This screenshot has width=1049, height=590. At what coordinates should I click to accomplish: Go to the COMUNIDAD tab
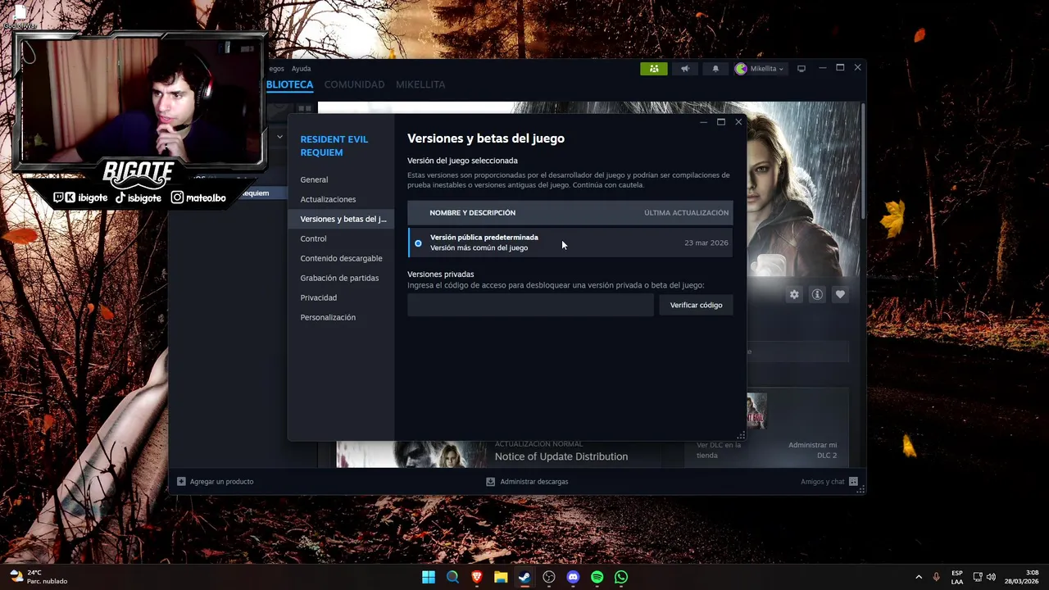tap(354, 84)
